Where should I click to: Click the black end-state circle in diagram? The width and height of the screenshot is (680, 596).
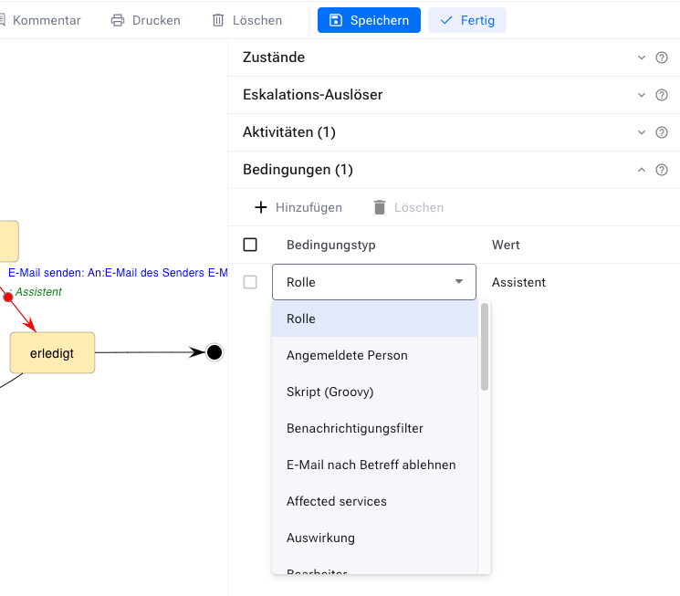click(214, 352)
